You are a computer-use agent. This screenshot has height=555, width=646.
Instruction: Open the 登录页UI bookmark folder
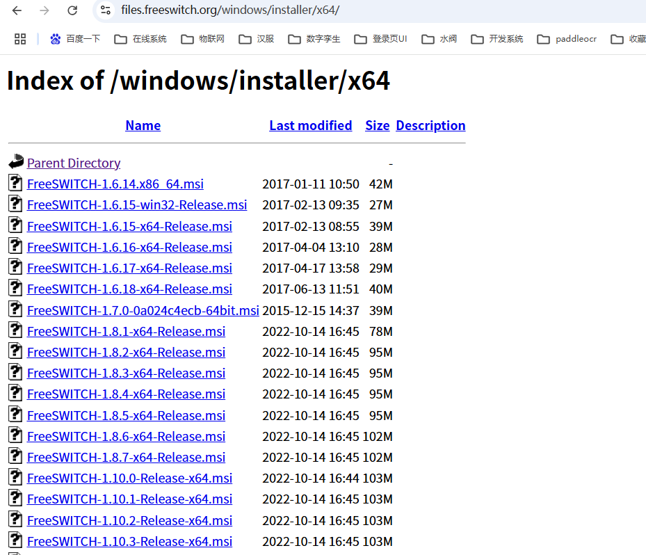coord(380,39)
